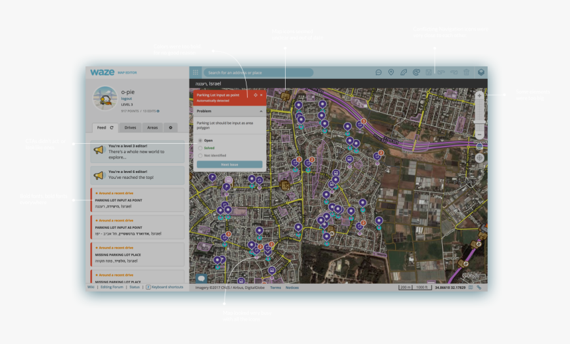Select the Solved status radio button

[x=200, y=148]
